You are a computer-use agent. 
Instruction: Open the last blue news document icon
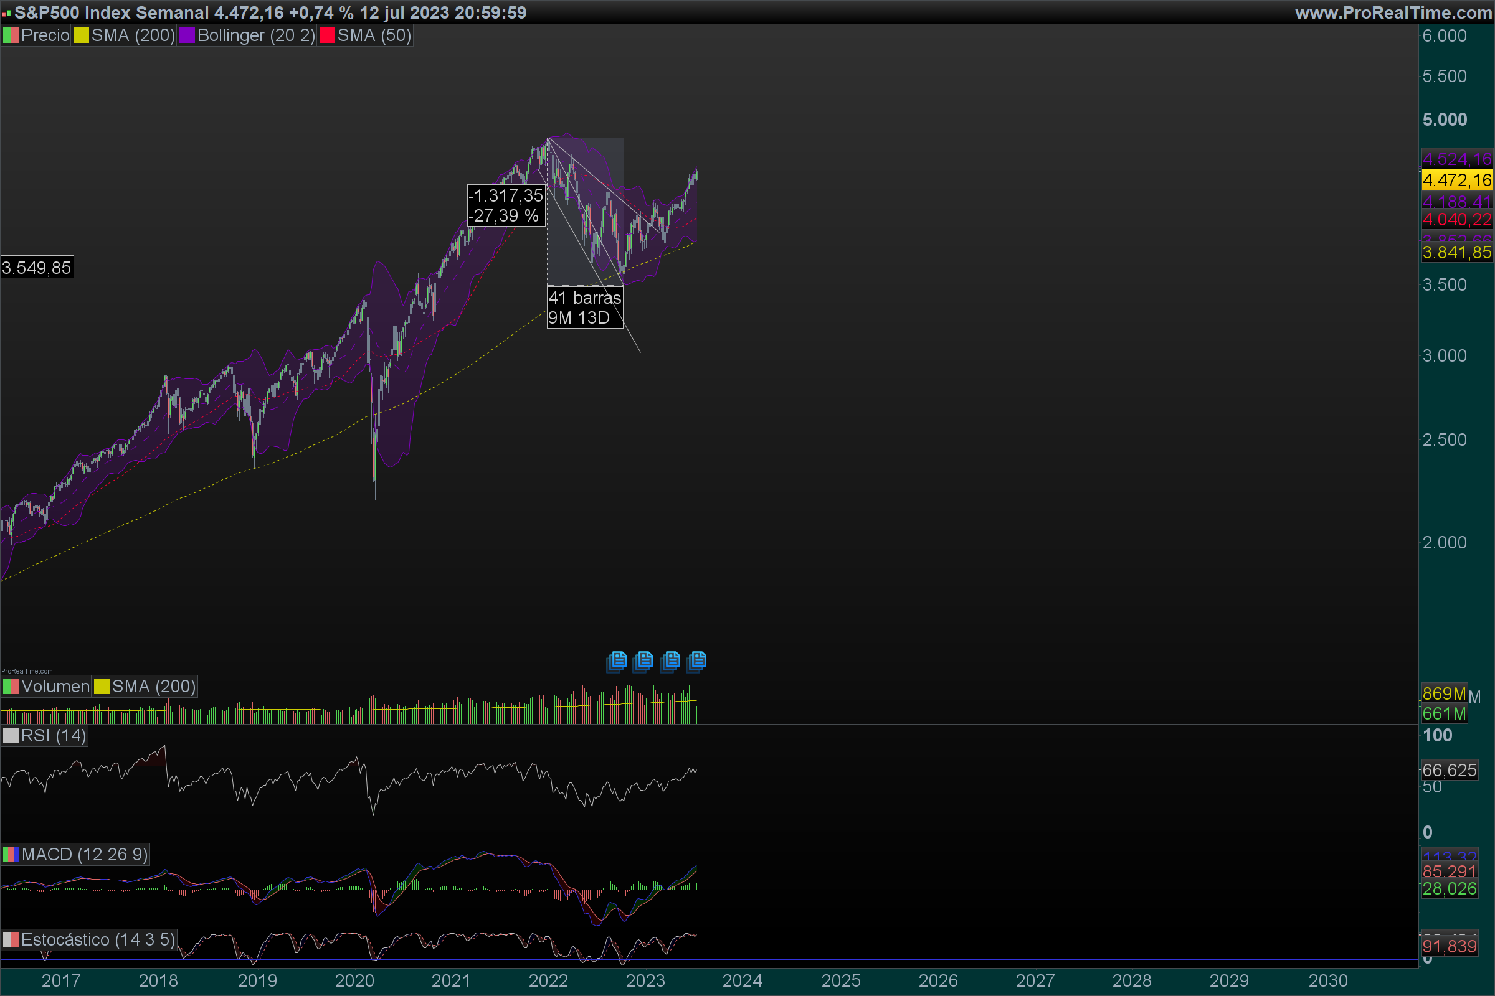pyautogui.click(x=696, y=661)
